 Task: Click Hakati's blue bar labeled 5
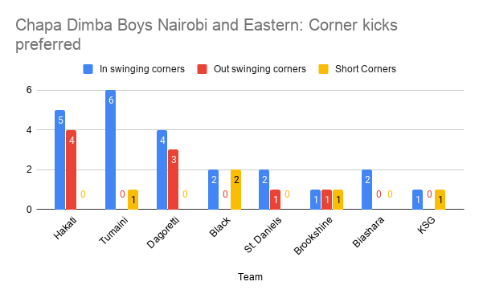pyautogui.click(x=59, y=160)
